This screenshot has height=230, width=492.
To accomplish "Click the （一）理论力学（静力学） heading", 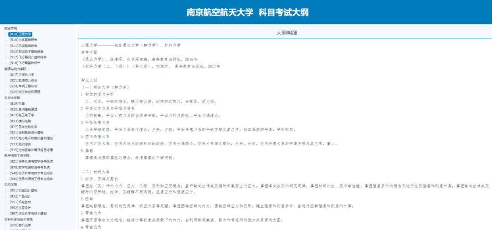I will pyautogui.click(x=105, y=87).
